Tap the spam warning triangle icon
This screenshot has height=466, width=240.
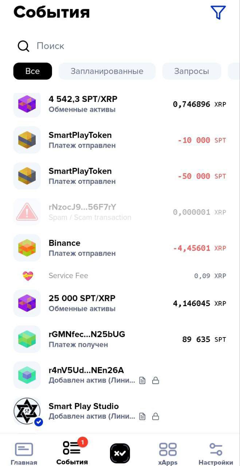coord(27,212)
